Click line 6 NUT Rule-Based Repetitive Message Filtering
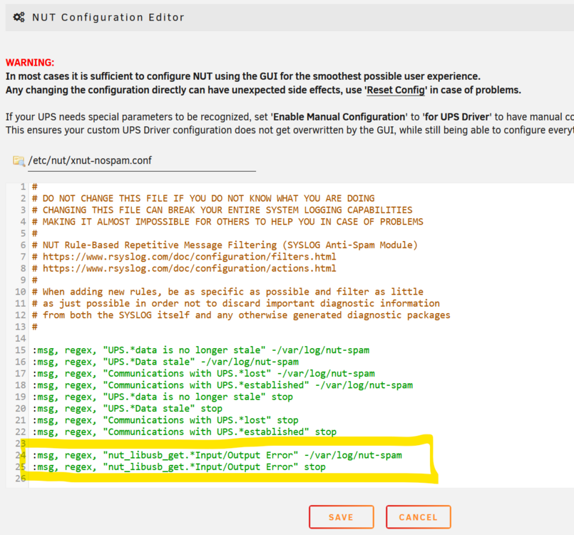Viewport: 574px width, 535px height. pos(225,245)
